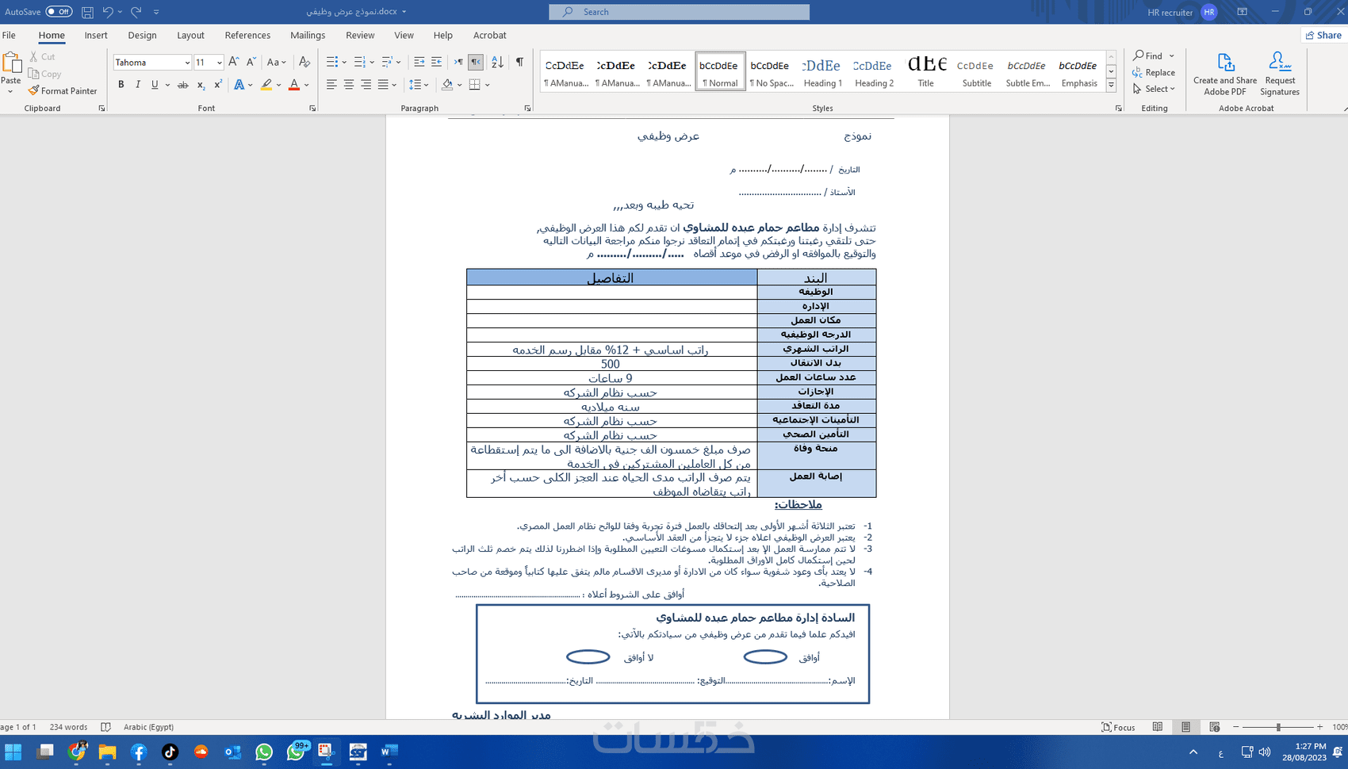The height and width of the screenshot is (769, 1348).
Task: Apply text highlight color
Action: click(x=266, y=85)
